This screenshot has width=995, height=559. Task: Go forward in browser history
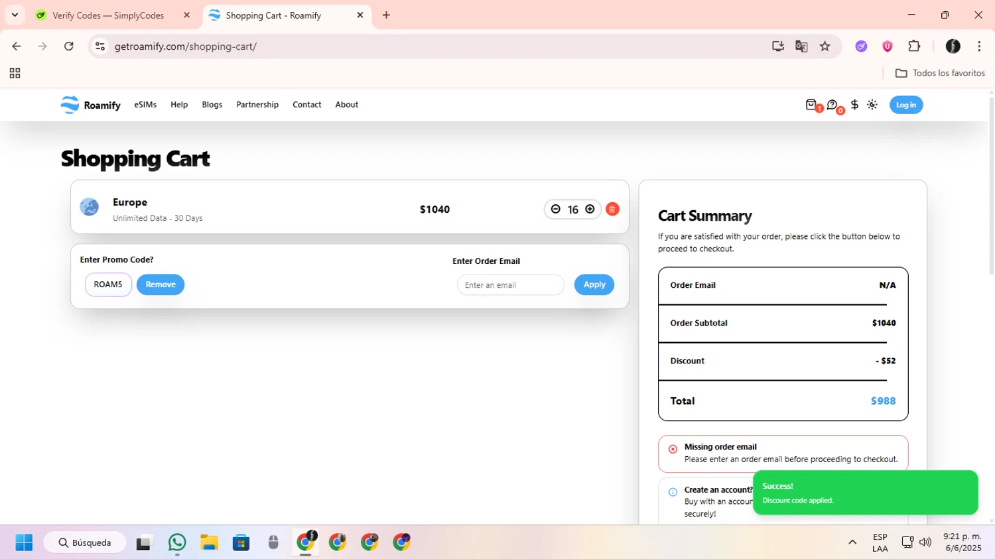click(42, 46)
